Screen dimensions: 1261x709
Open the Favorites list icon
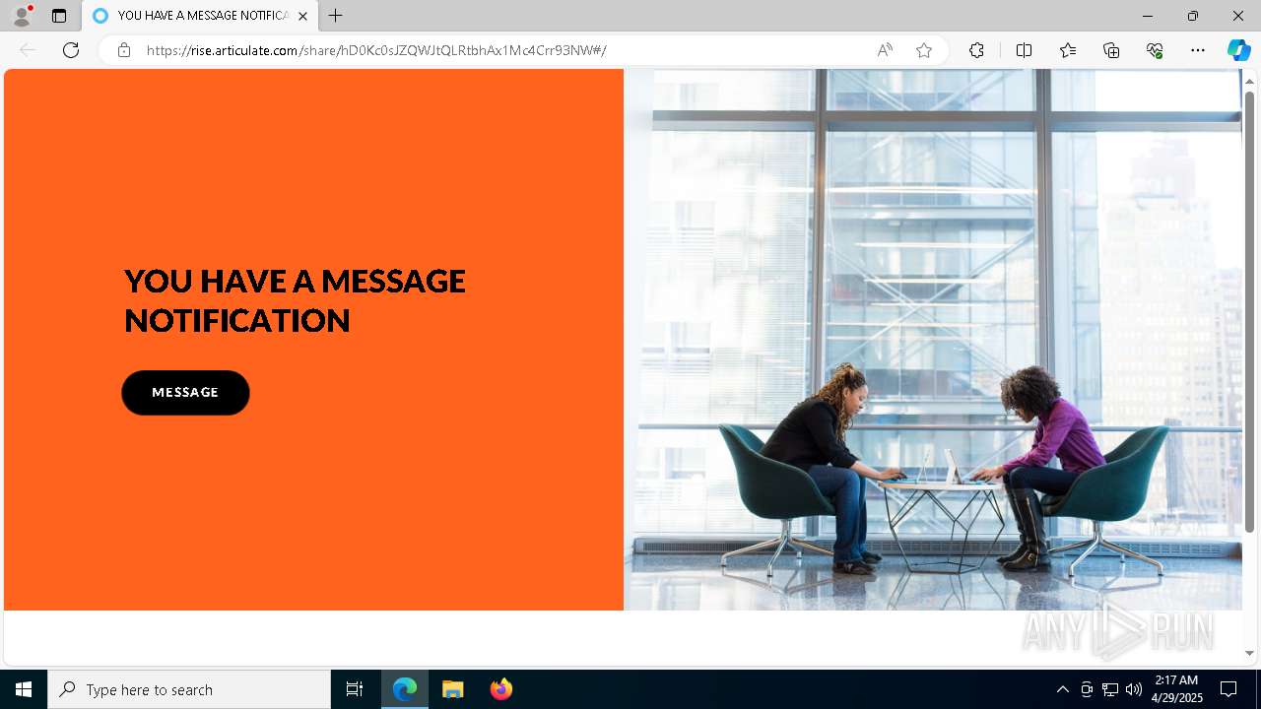coord(1068,50)
